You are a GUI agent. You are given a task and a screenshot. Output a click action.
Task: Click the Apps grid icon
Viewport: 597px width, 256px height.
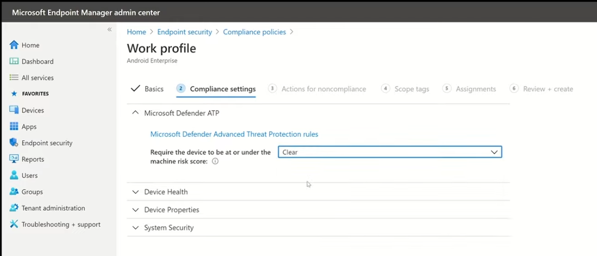[14, 127]
